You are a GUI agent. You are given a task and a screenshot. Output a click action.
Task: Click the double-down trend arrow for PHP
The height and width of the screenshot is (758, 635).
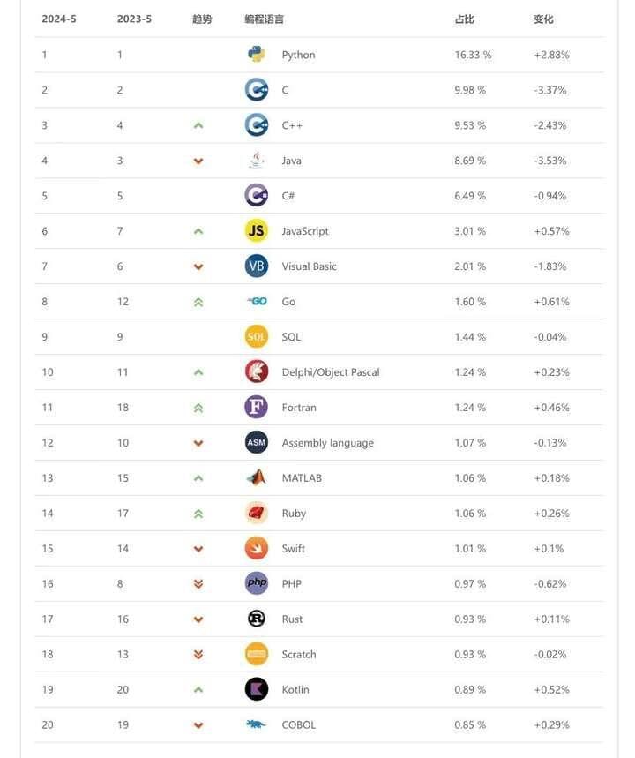pyautogui.click(x=198, y=584)
